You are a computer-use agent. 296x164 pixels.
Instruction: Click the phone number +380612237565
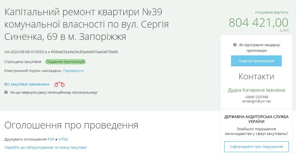click(x=256, y=97)
